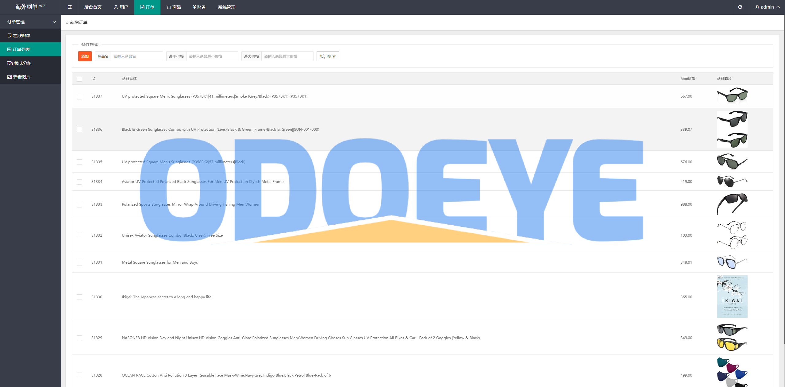Focus the 商品名 input field
The image size is (785, 387).
pyautogui.click(x=137, y=56)
